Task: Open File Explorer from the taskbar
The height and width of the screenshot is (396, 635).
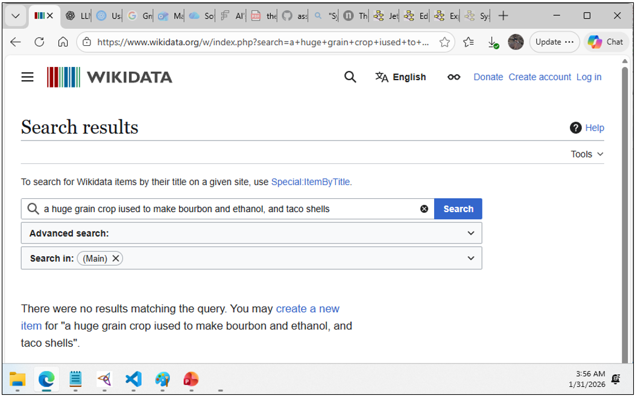Action: coord(17,379)
